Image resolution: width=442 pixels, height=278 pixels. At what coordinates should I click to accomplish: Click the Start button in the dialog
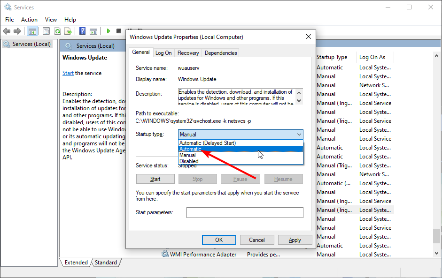point(155,179)
